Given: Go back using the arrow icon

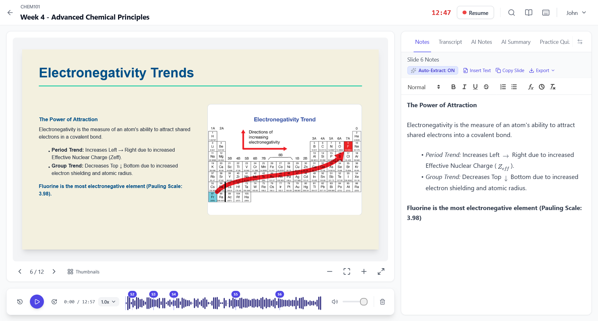Looking at the screenshot, I should [10, 13].
